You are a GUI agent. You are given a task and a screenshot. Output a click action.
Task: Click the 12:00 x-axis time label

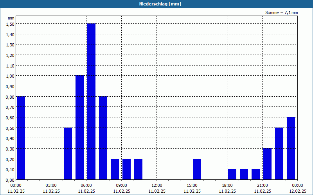click(157, 186)
